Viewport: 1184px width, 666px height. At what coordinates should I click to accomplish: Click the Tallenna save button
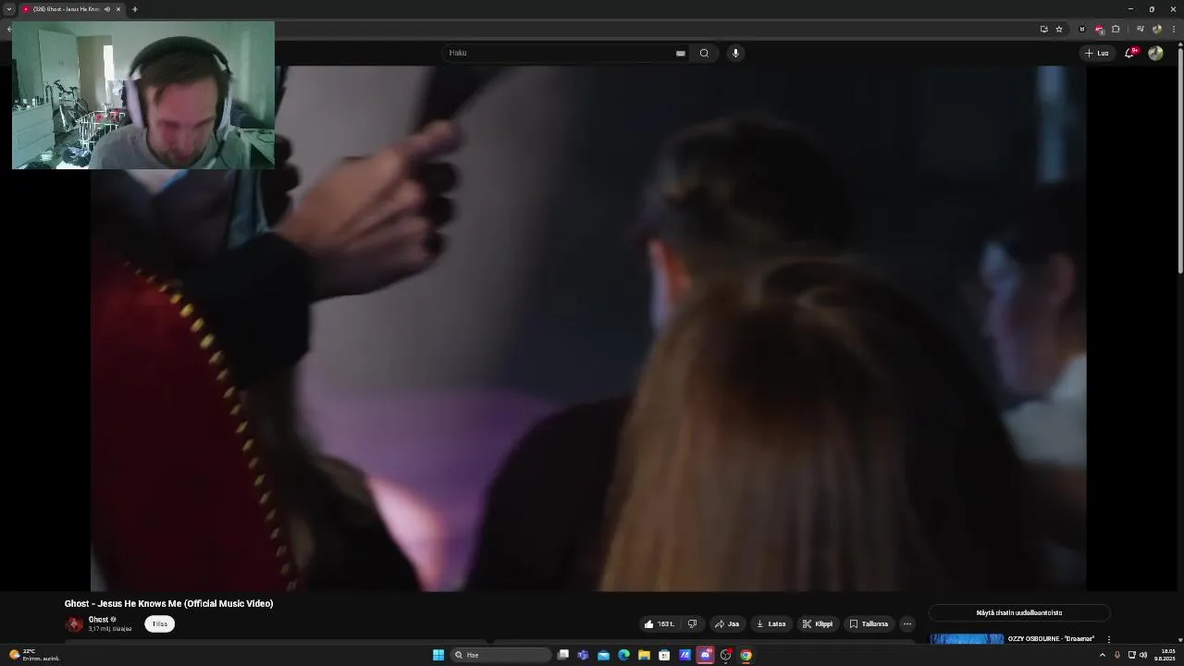pos(869,623)
